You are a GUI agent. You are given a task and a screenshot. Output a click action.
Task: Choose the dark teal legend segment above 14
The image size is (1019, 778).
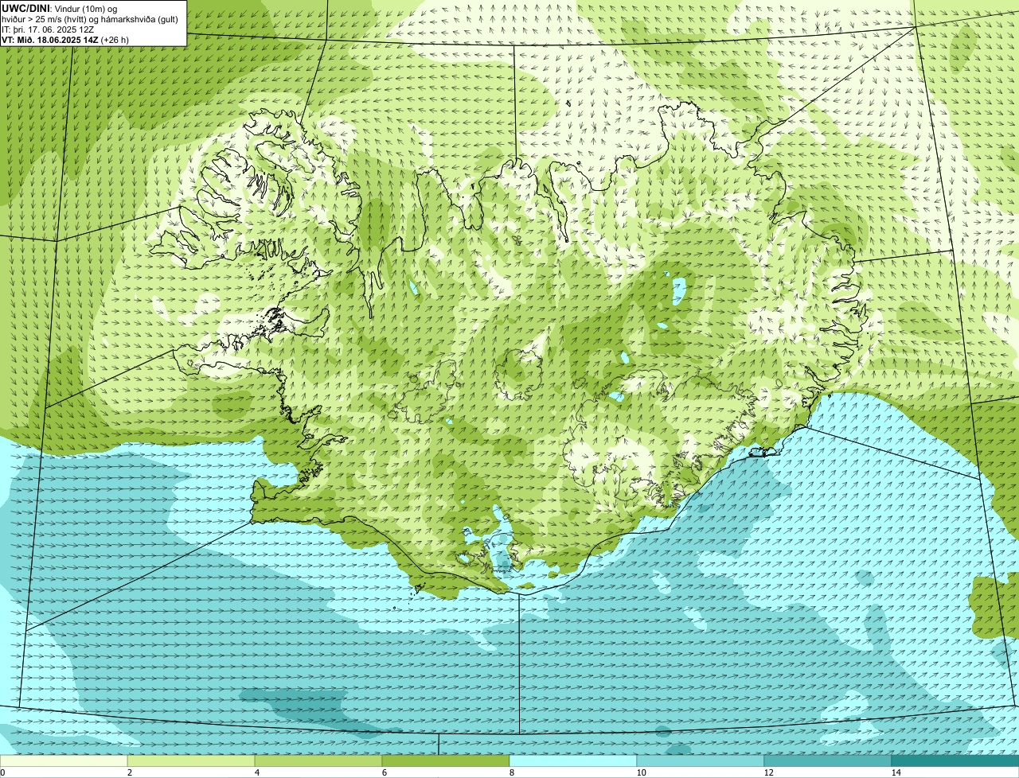[x=955, y=760]
